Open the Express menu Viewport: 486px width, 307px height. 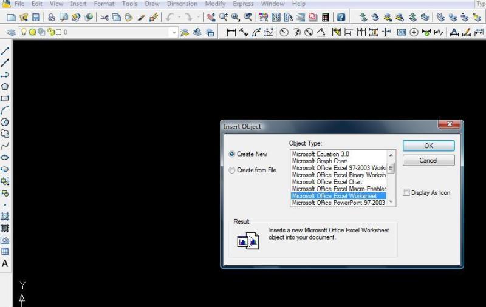[x=243, y=4]
